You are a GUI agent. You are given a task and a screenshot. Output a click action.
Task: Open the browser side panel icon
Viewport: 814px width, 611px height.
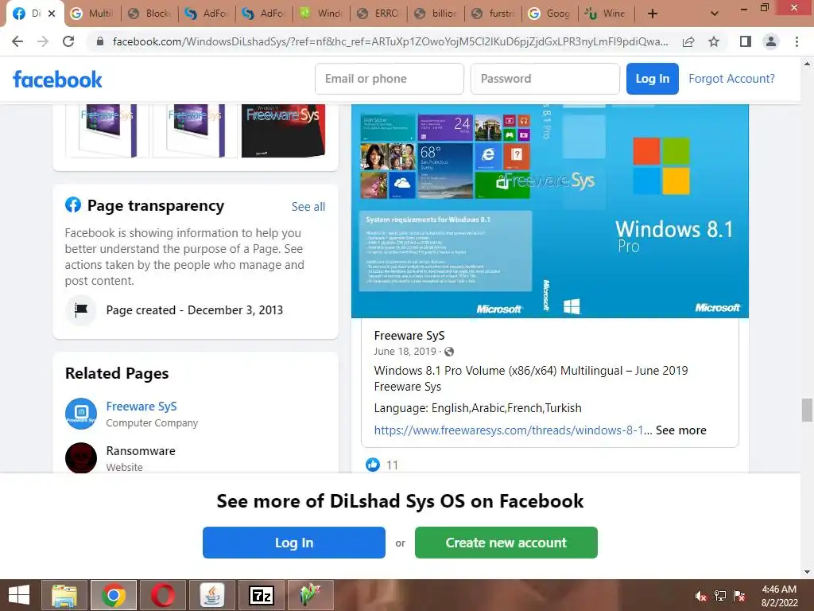(x=746, y=41)
